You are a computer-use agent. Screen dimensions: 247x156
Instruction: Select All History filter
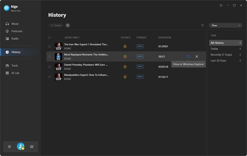tap(226, 43)
